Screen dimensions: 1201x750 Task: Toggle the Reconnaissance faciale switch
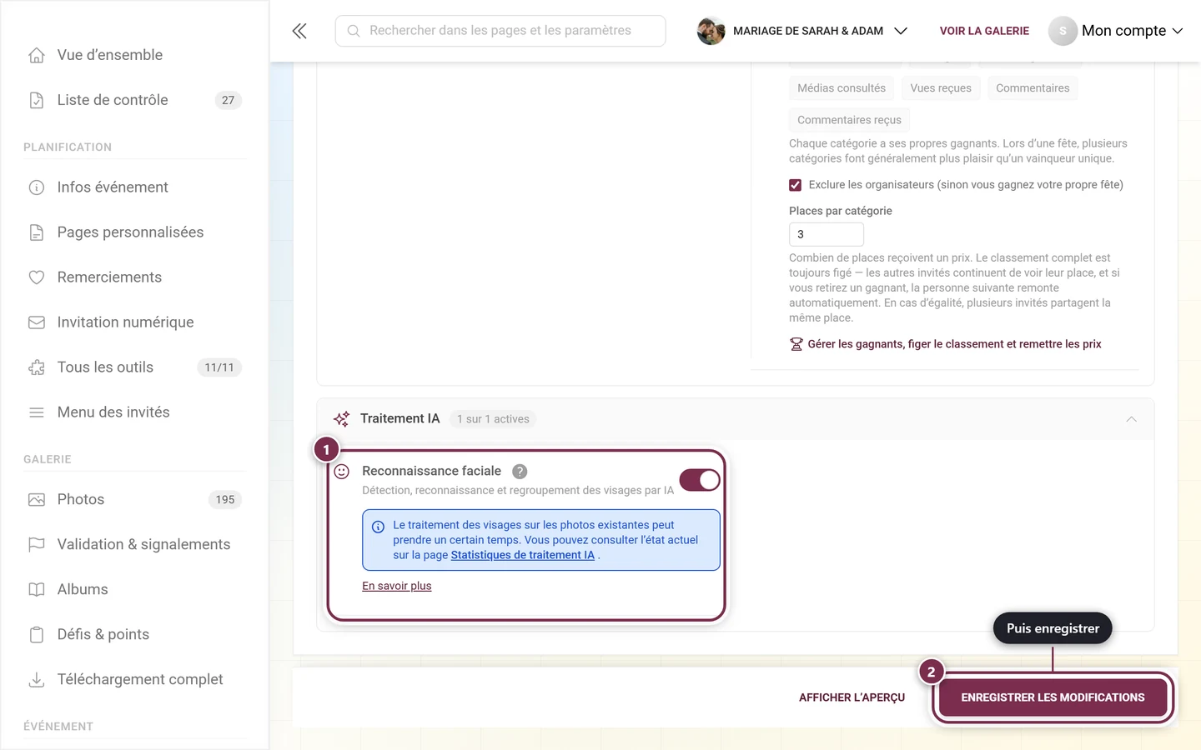[700, 480]
